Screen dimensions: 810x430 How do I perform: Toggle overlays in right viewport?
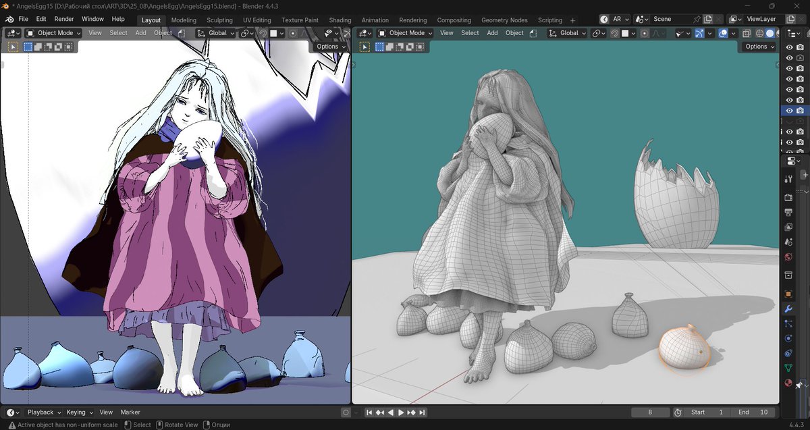tap(723, 32)
